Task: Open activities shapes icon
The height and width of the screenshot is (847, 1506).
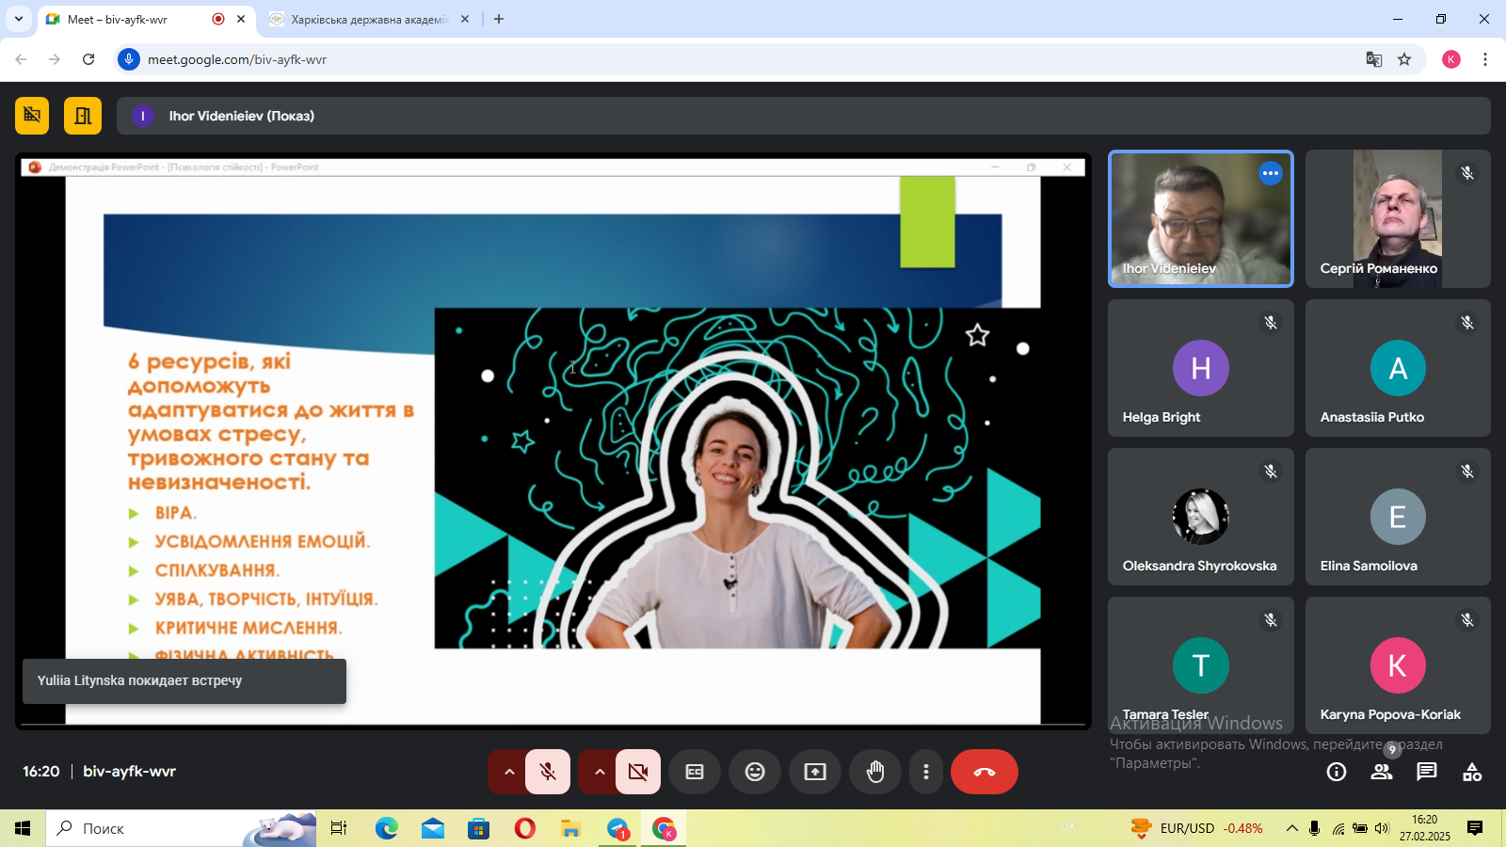Action: pyautogui.click(x=1472, y=772)
